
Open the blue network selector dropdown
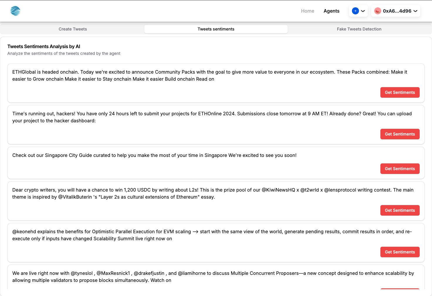[358, 11]
